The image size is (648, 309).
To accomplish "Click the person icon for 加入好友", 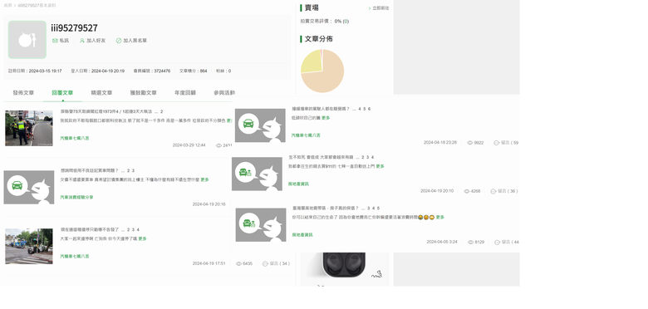I will pos(81,41).
